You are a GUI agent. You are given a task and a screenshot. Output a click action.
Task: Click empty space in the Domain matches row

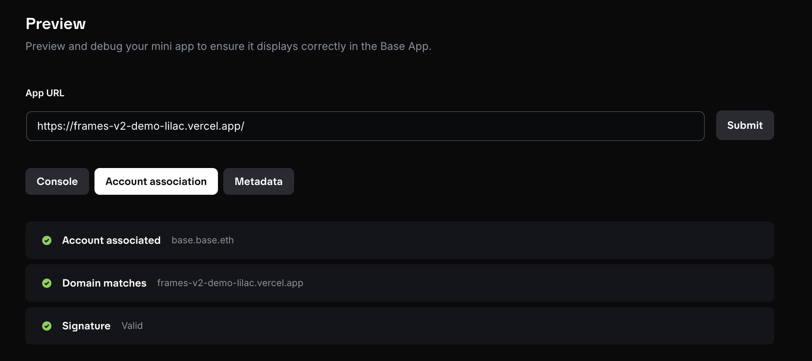click(535, 283)
